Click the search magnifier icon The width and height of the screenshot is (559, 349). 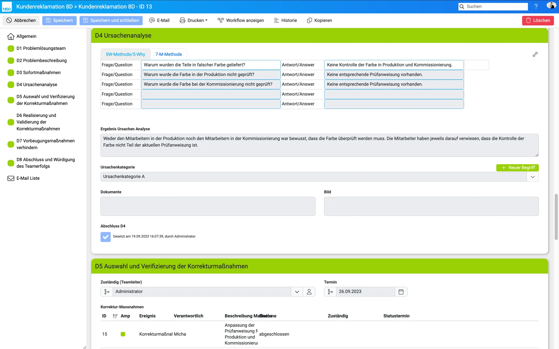pos(462,6)
